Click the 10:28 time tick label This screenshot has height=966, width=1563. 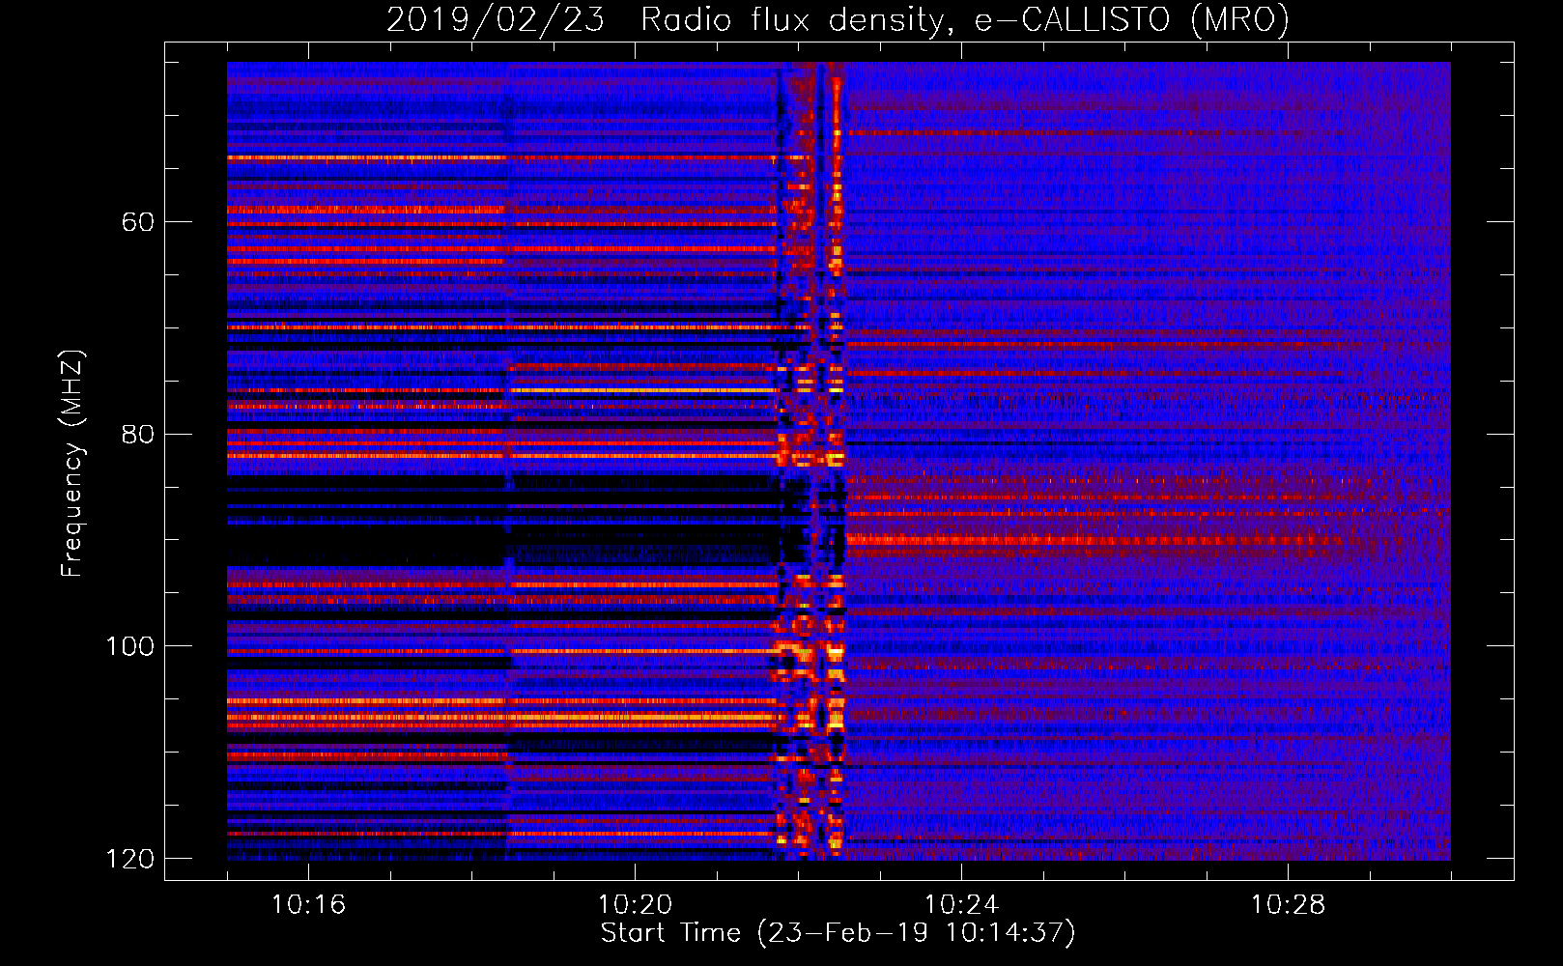(x=1288, y=905)
